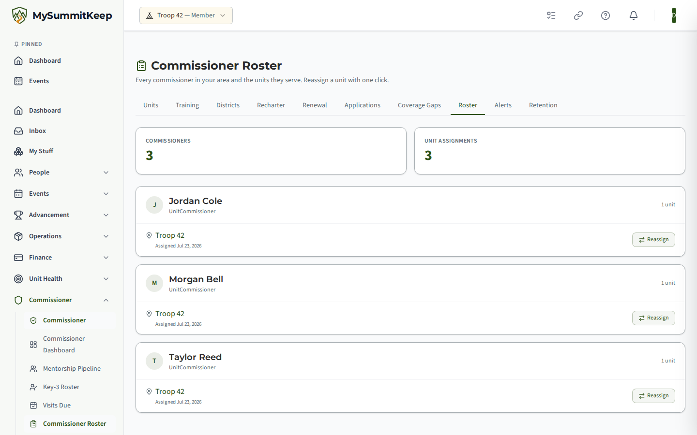Open the checklist icon in top bar
The width and height of the screenshot is (697, 435).
tap(551, 15)
